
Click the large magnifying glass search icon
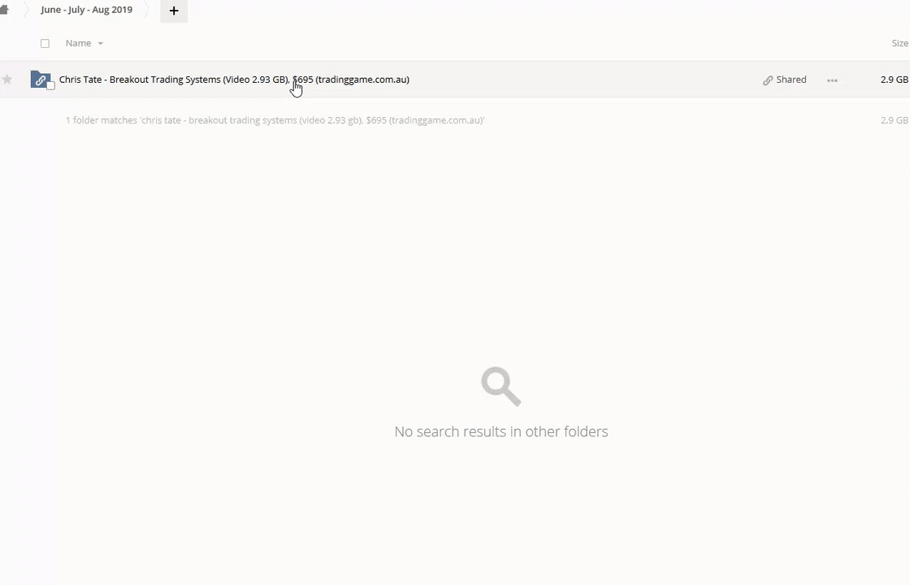click(500, 386)
